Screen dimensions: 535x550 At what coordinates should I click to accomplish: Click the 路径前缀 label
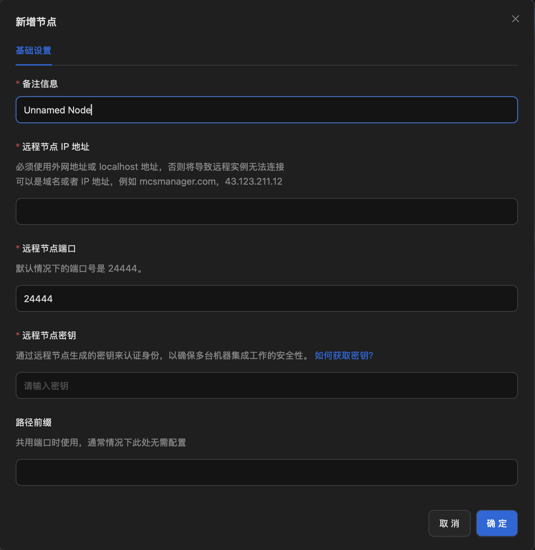tap(33, 423)
